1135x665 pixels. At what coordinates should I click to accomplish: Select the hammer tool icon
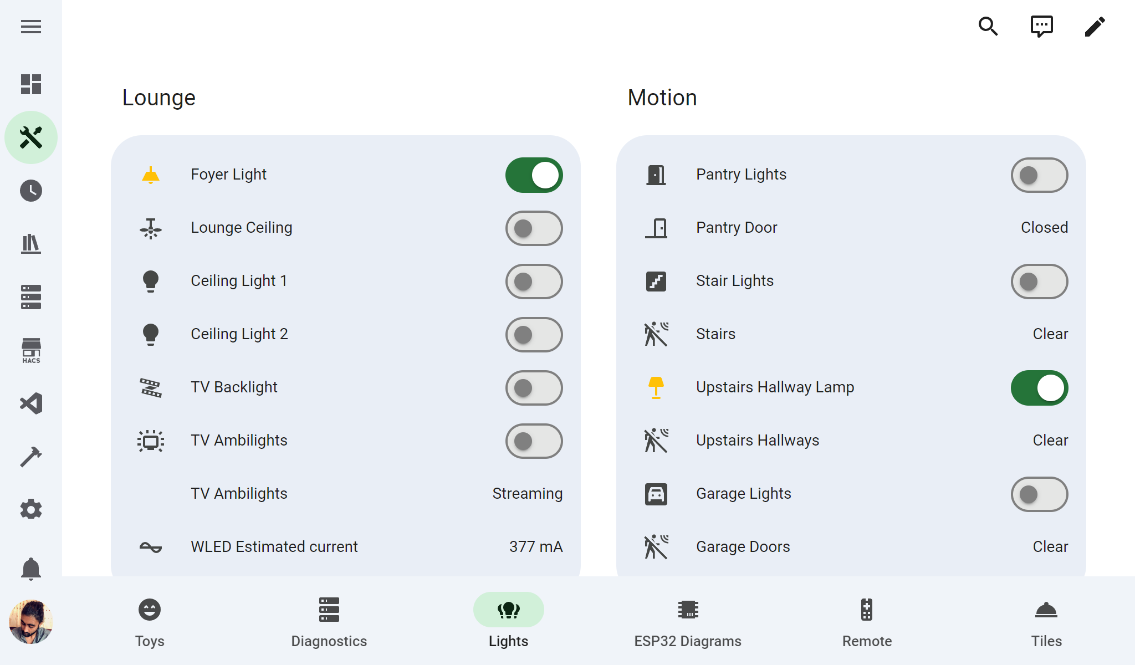pyautogui.click(x=31, y=455)
